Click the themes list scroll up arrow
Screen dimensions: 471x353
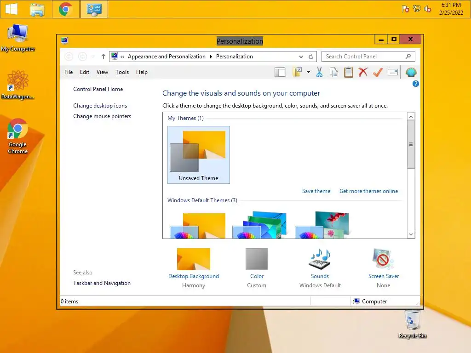click(411, 116)
